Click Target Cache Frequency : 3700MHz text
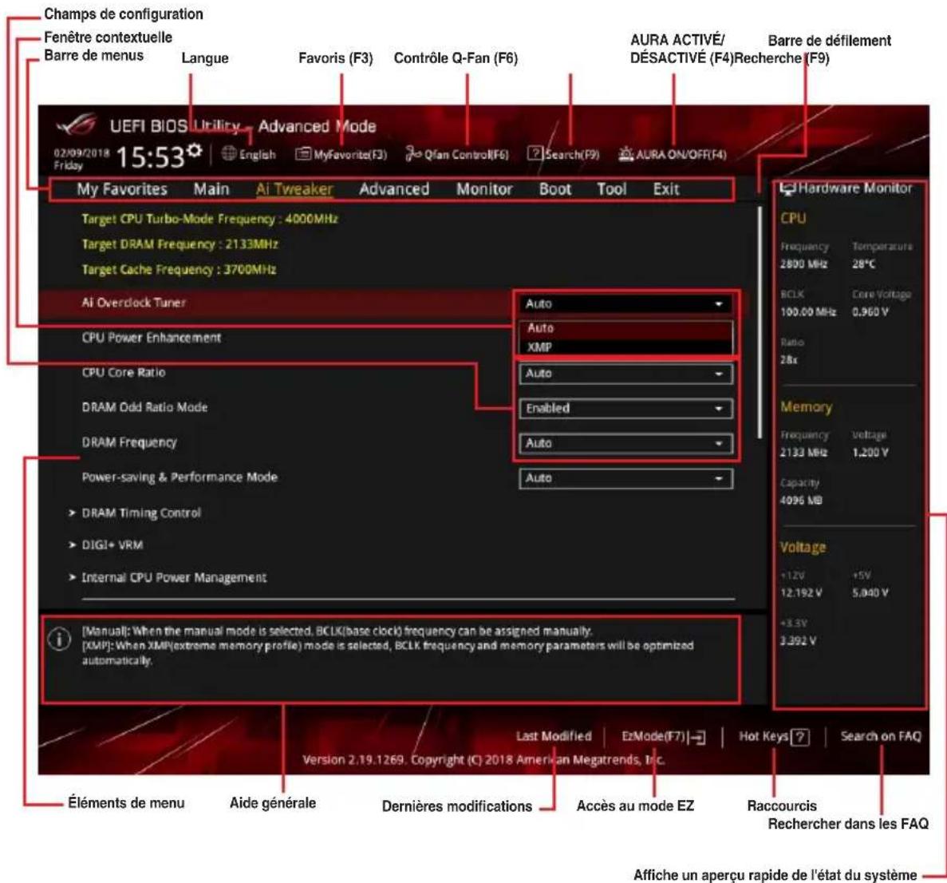The image size is (947, 883). [180, 270]
